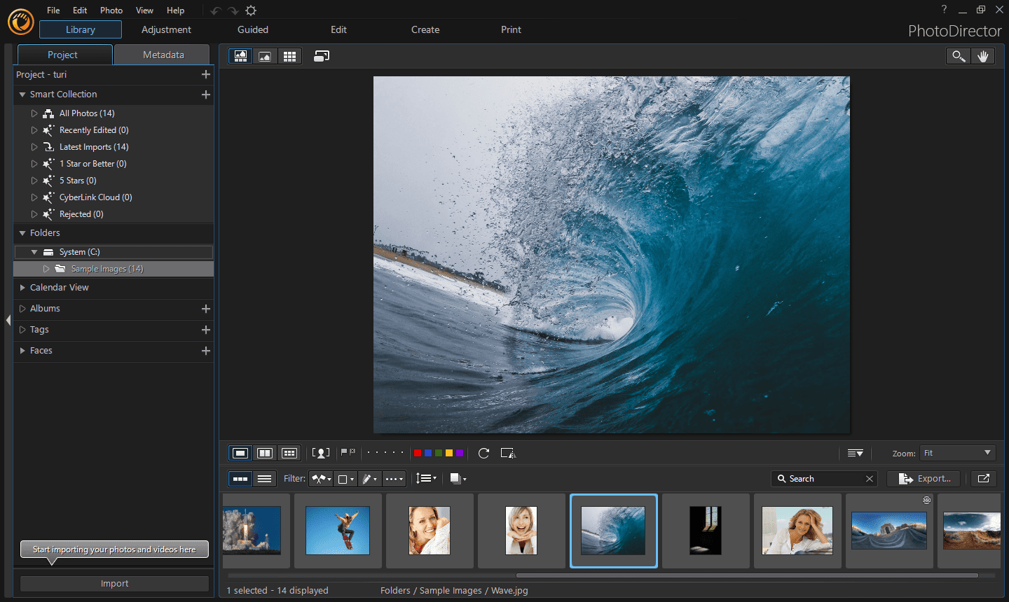1009x602 pixels.
Task: Click the share photos icon
Action: [984, 479]
